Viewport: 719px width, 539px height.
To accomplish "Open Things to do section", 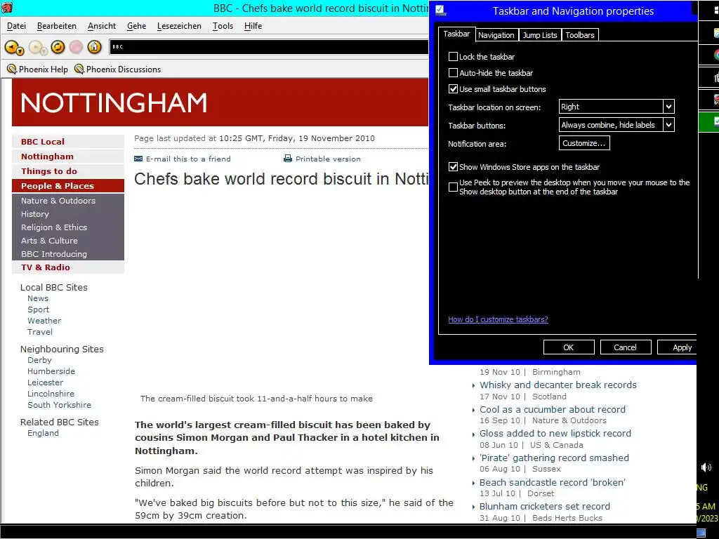I will coord(68,171).
